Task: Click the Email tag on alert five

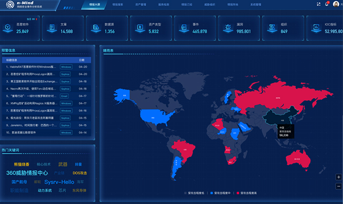Action: (64, 96)
